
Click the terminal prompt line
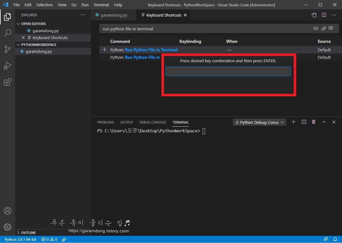coord(151,131)
